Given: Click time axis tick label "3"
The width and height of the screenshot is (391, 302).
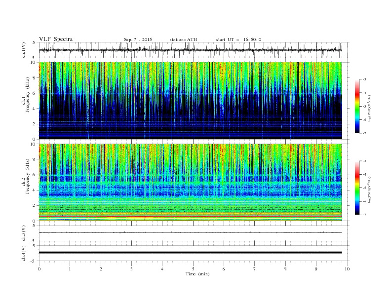Looking at the screenshot, I should (131, 269).
